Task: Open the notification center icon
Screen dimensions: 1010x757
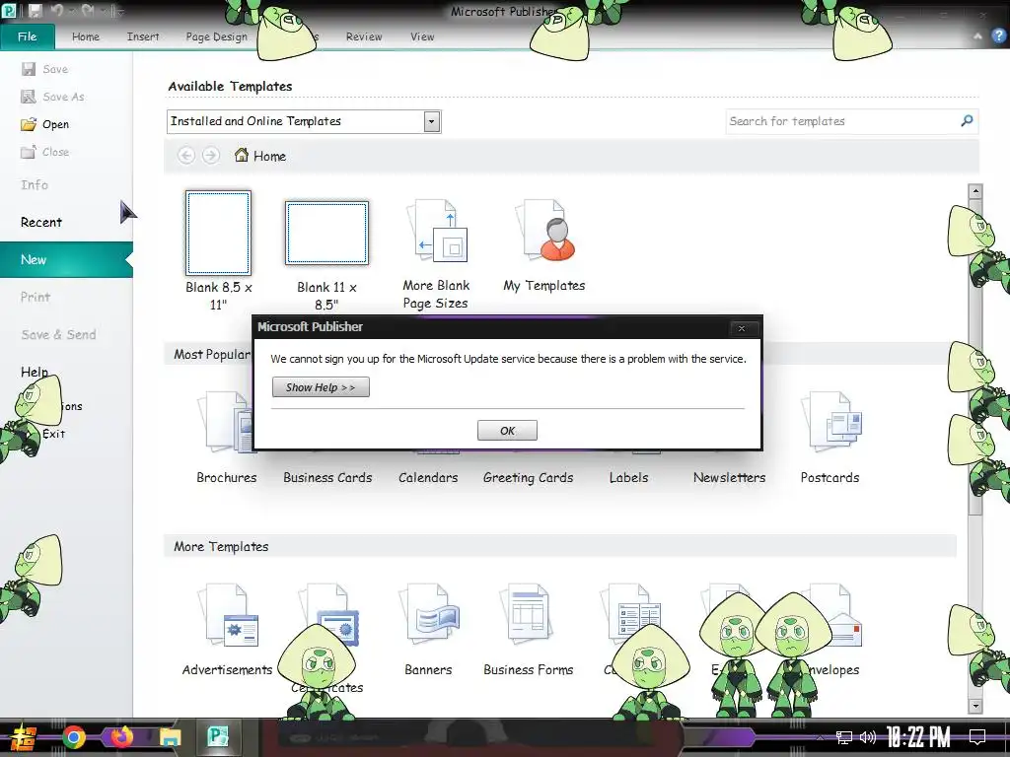Action: 977,737
